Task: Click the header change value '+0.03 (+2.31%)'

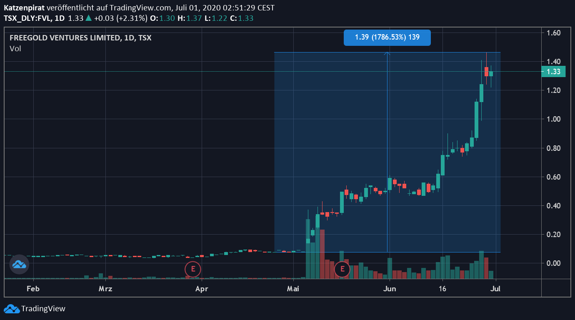Action: pos(121,18)
